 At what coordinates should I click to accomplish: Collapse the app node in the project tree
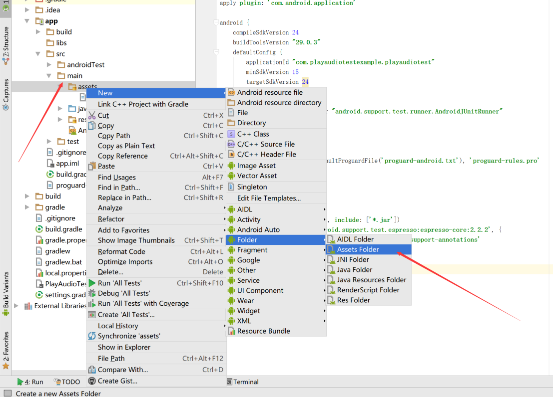[x=28, y=20]
